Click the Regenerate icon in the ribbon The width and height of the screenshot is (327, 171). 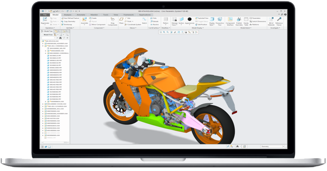point(45,19)
